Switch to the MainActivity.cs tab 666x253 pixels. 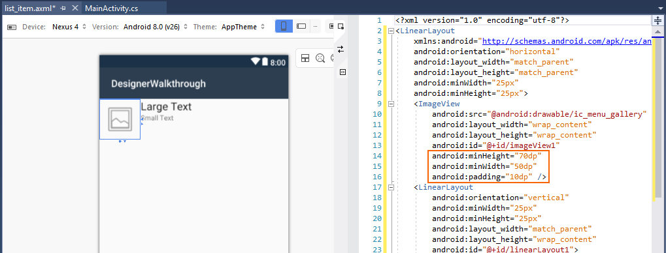tap(111, 8)
